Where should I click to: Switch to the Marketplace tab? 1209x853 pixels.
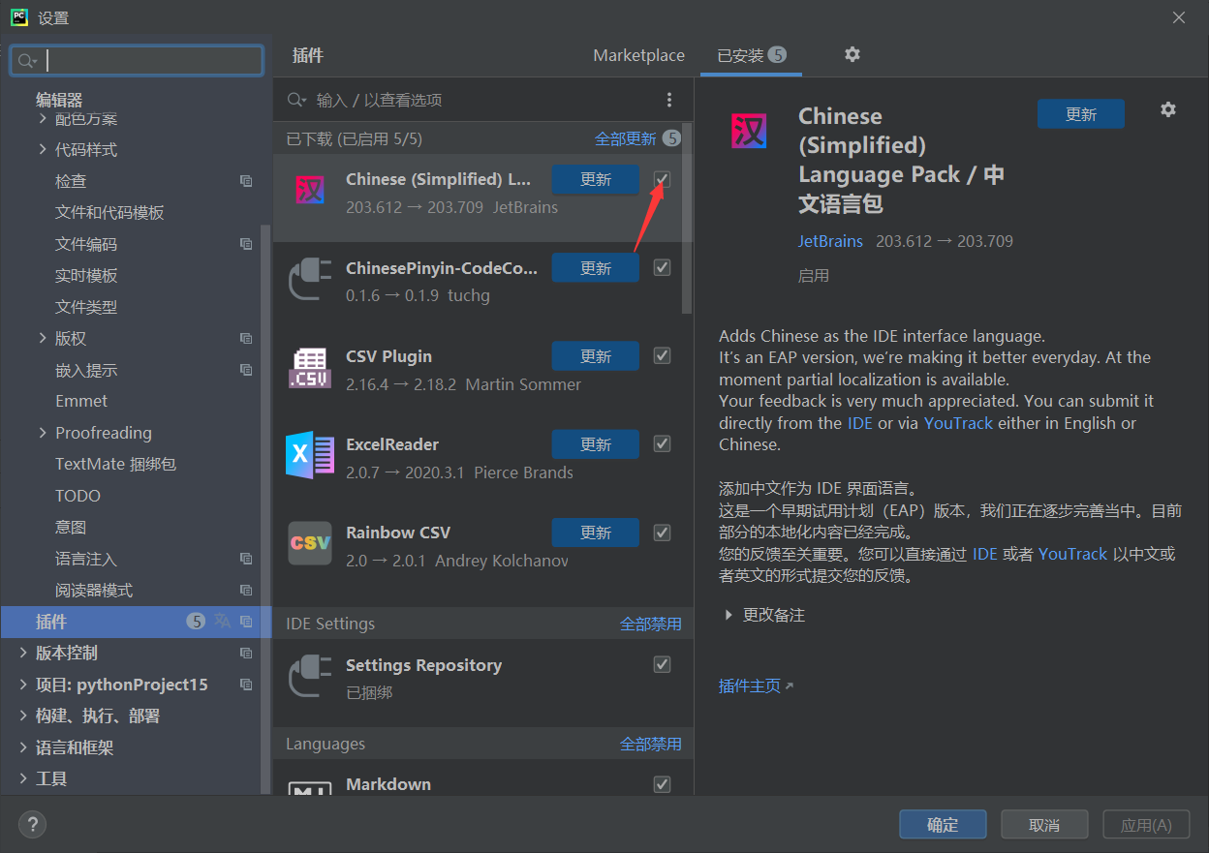(x=638, y=55)
